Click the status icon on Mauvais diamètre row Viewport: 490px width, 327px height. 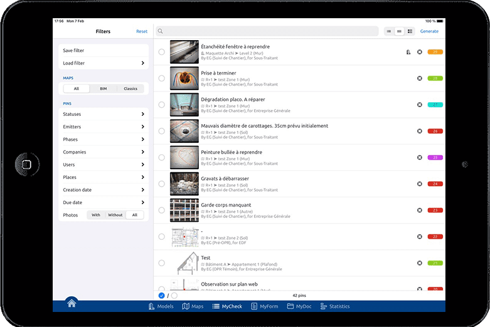pyautogui.click(x=420, y=131)
